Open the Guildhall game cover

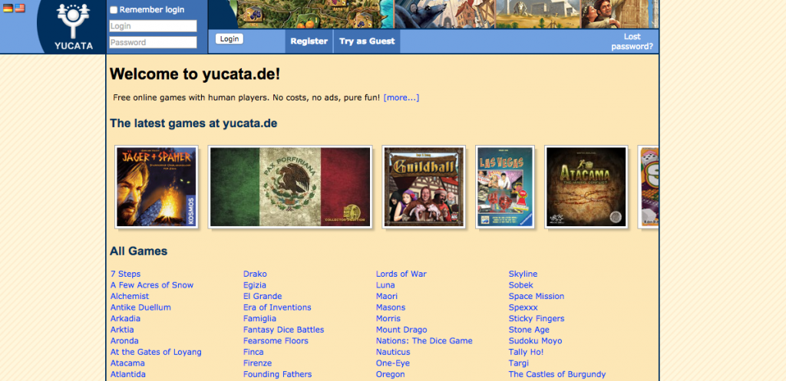pos(424,187)
